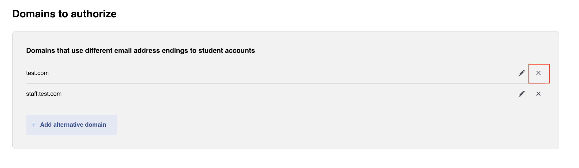579x168 pixels.
Task: Click the pencil icon beside staff.test.com
Action: pyautogui.click(x=522, y=94)
